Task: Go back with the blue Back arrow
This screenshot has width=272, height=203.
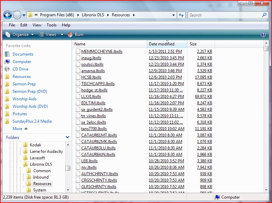Action: (x=7, y=15)
